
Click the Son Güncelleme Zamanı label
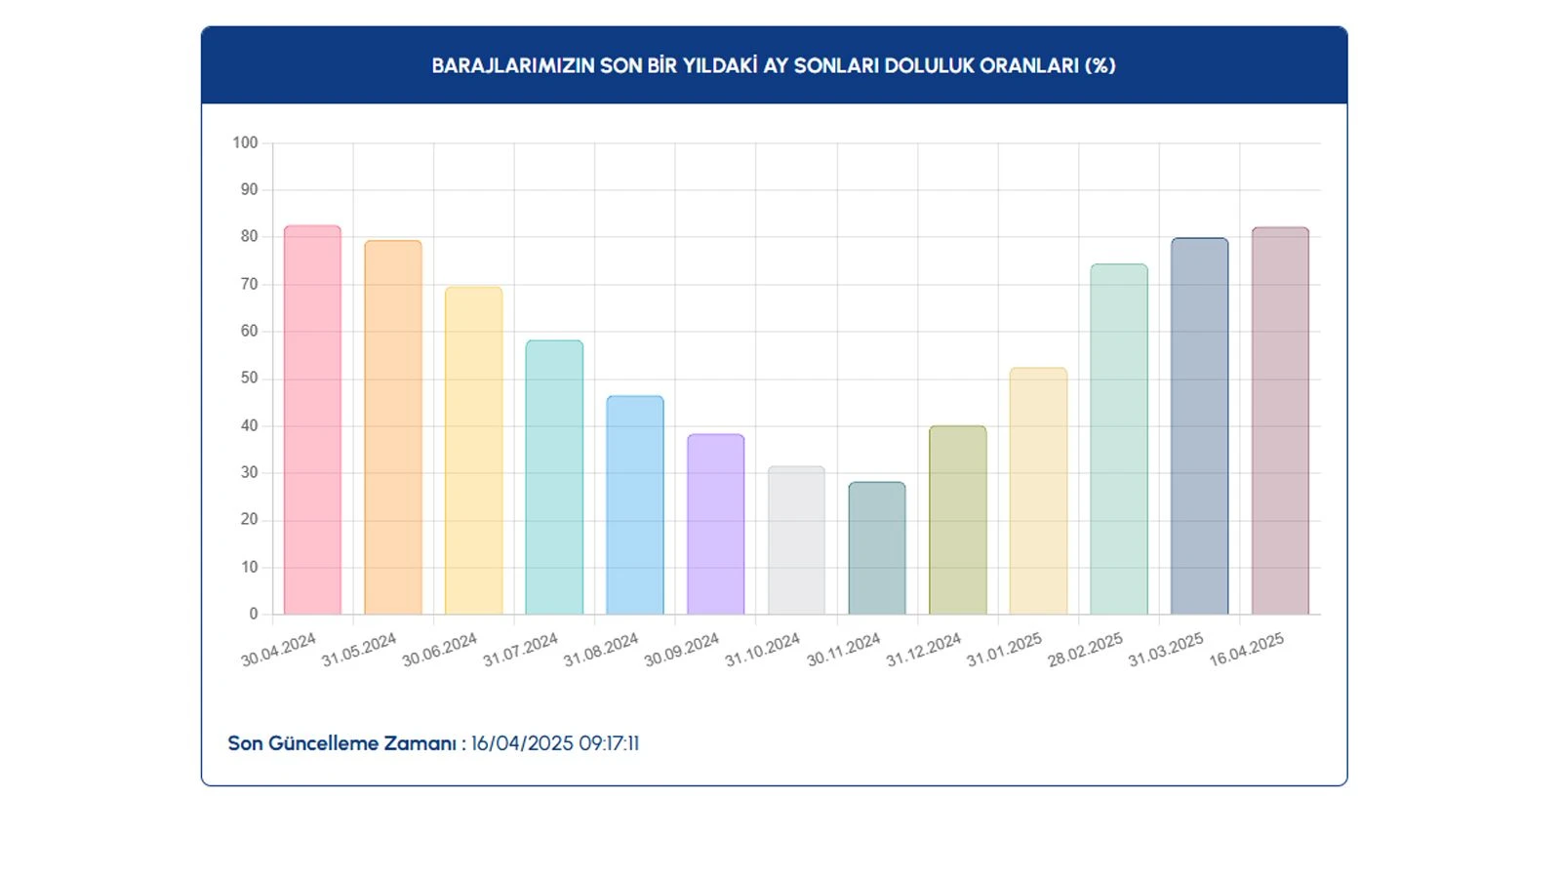342,743
